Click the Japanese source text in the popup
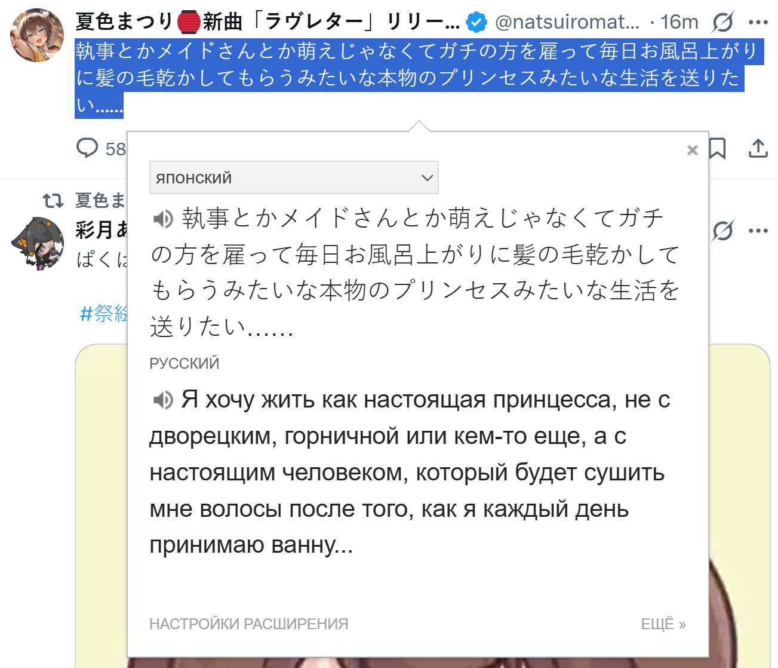 point(416,272)
